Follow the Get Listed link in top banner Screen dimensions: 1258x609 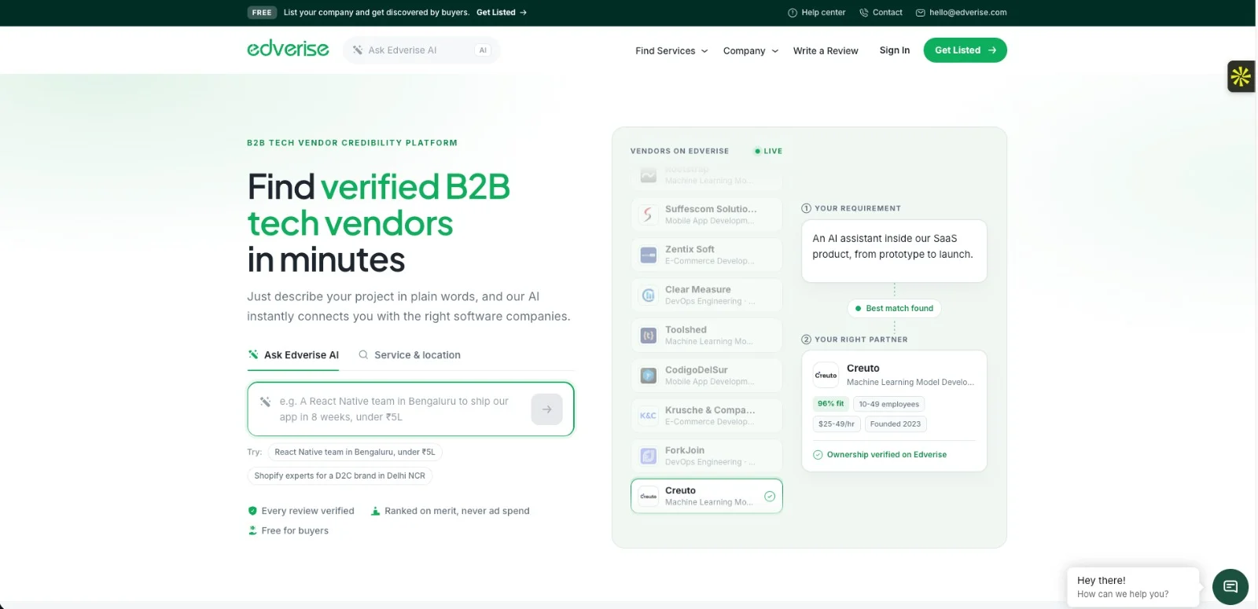502,13
